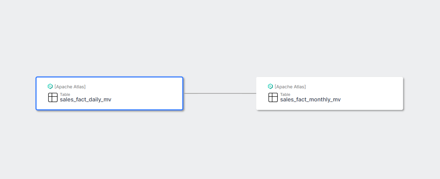Click the lineage edge between the two nodes
The image size is (440, 179).
220,93
